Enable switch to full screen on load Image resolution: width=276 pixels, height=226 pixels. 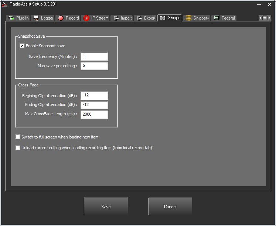(18, 137)
